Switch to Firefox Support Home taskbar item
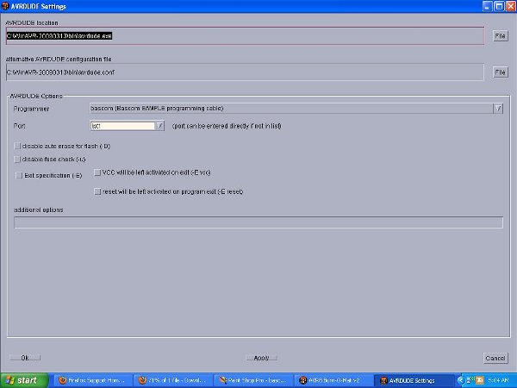This screenshot has width=517, height=388. pos(93,380)
